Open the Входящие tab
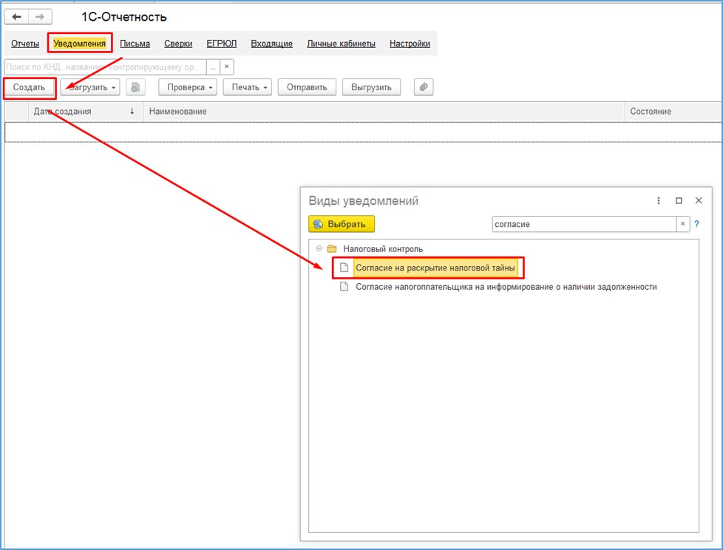Image resolution: width=723 pixels, height=550 pixels. pyautogui.click(x=271, y=44)
